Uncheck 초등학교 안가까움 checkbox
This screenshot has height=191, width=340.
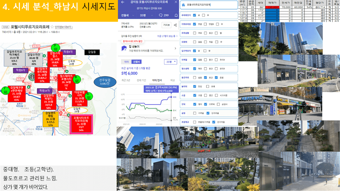214,122
